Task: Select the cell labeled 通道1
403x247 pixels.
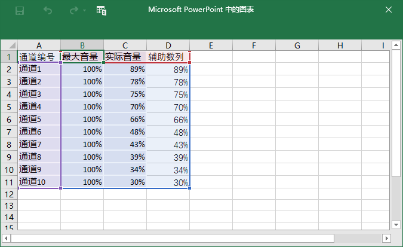Action: tap(39, 69)
